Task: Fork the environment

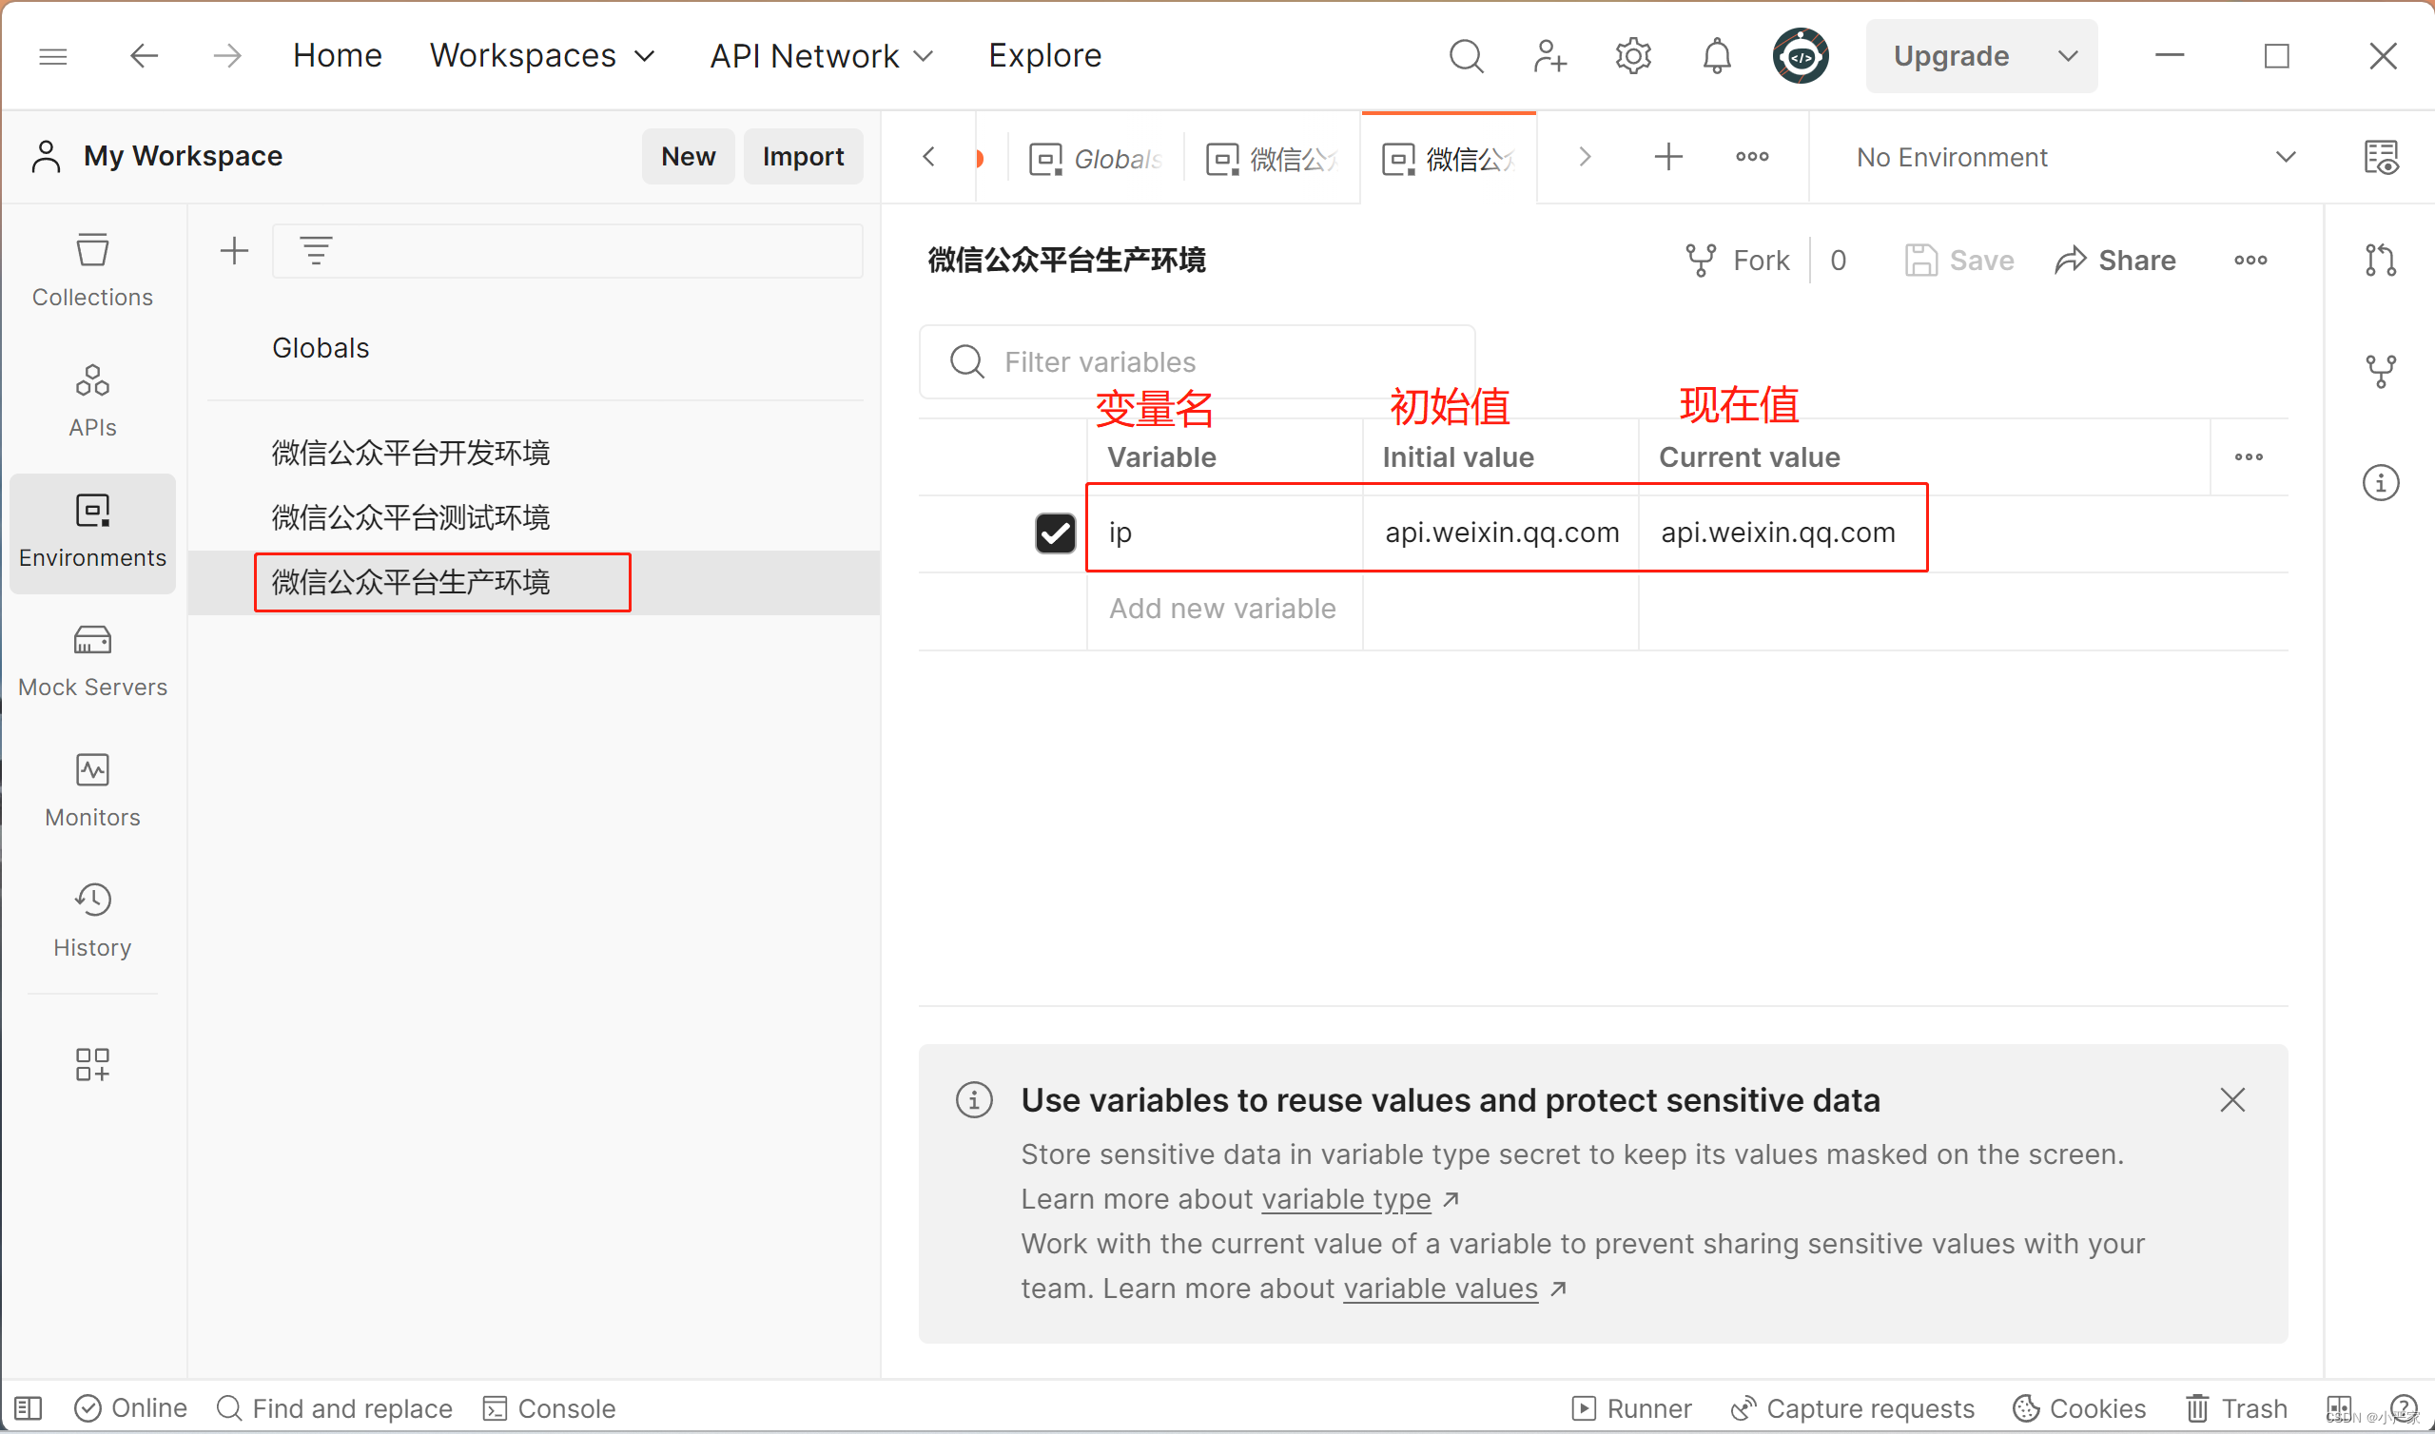Action: pos(1737,260)
